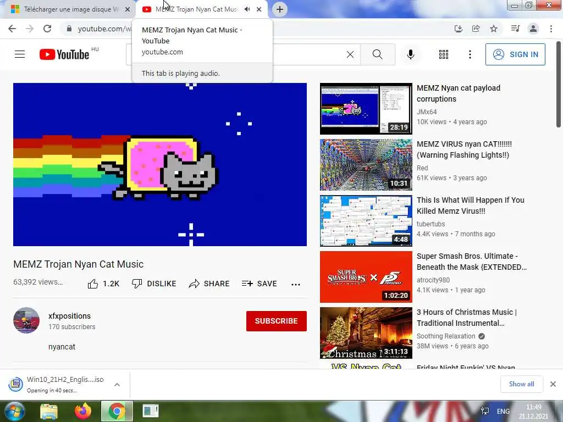Open the YouTube apps grid icon
Screen dimensions: 563x422
pyautogui.click(x=444, y=54)
